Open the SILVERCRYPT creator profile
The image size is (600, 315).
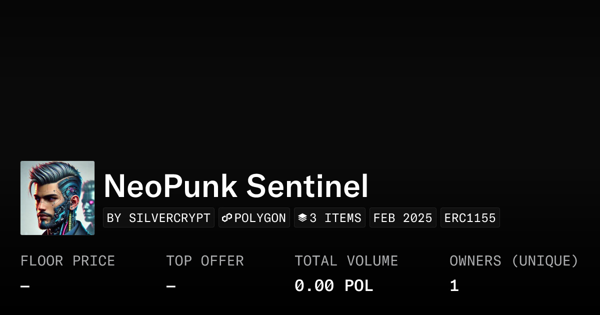158,217
